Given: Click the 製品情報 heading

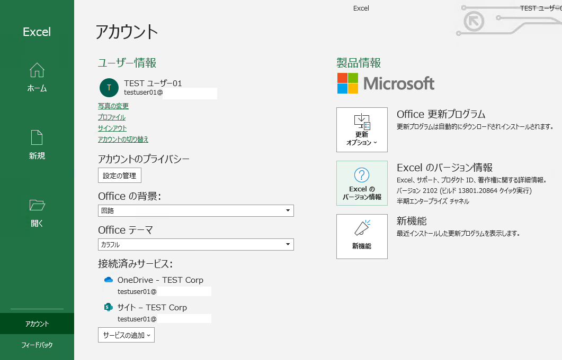Looking at the screenshot, I should pos(359,63).
